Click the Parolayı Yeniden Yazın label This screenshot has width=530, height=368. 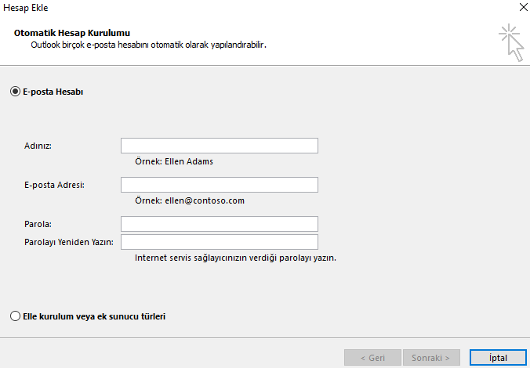coord(69,242)
